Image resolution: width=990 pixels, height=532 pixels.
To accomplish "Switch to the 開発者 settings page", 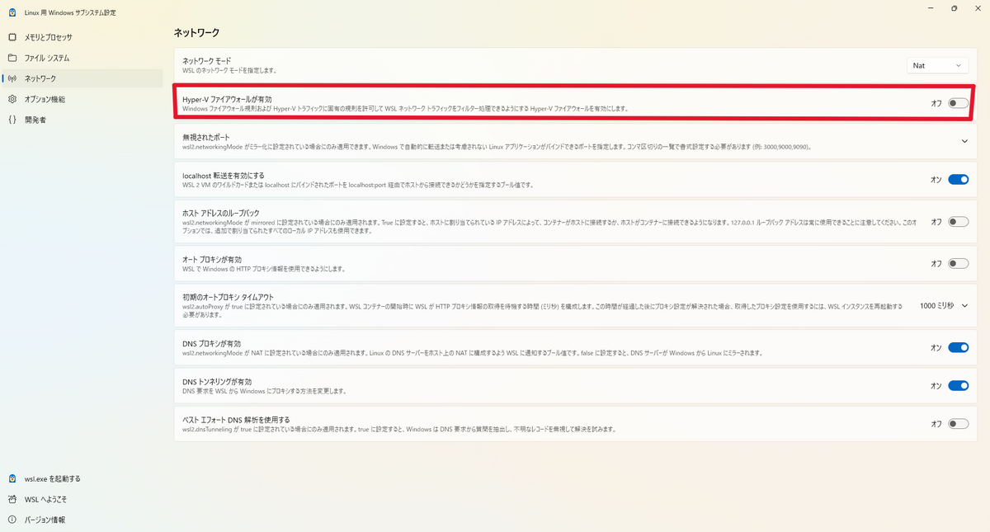I will tap(35, 120).
